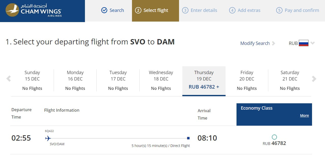Screen dimensions: 325x166
Task: Click the step 4 Add extras number icon
Action: pos(232,10)
